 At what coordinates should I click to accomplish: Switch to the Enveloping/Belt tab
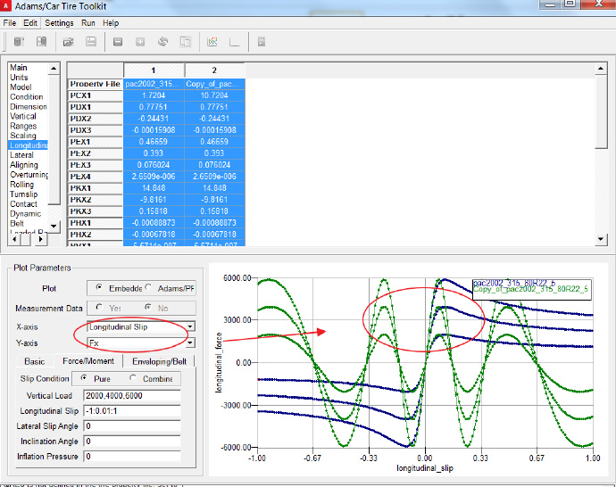pos(159,361)
